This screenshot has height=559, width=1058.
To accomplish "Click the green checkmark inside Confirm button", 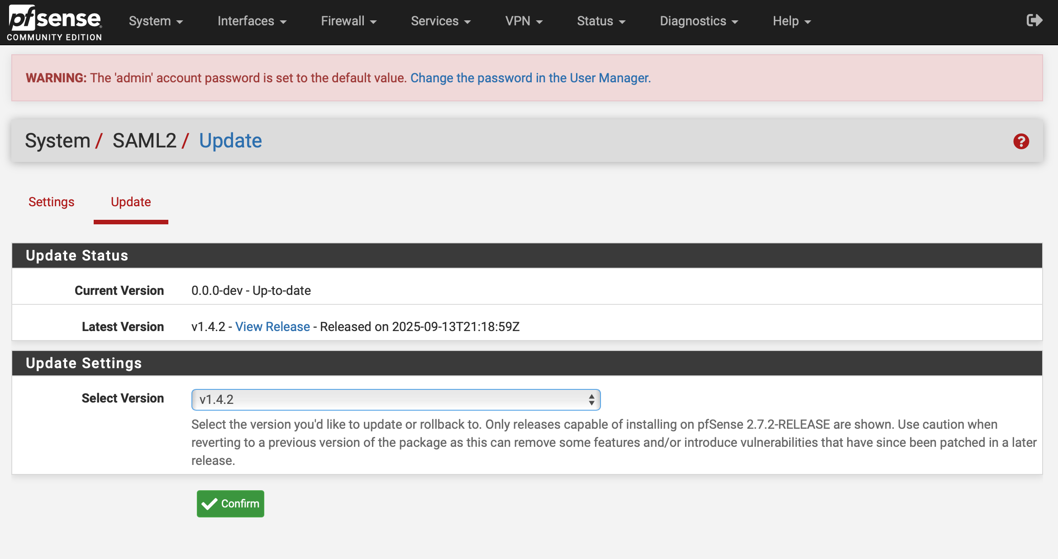I will point(210,503).
